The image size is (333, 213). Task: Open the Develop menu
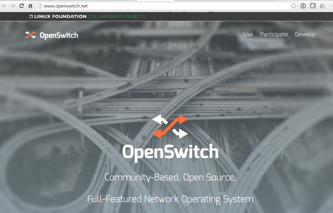pos(305,34)
